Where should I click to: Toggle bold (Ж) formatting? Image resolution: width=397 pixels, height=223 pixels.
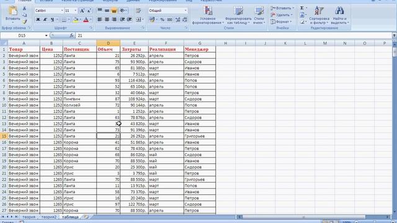click(38, 19)
